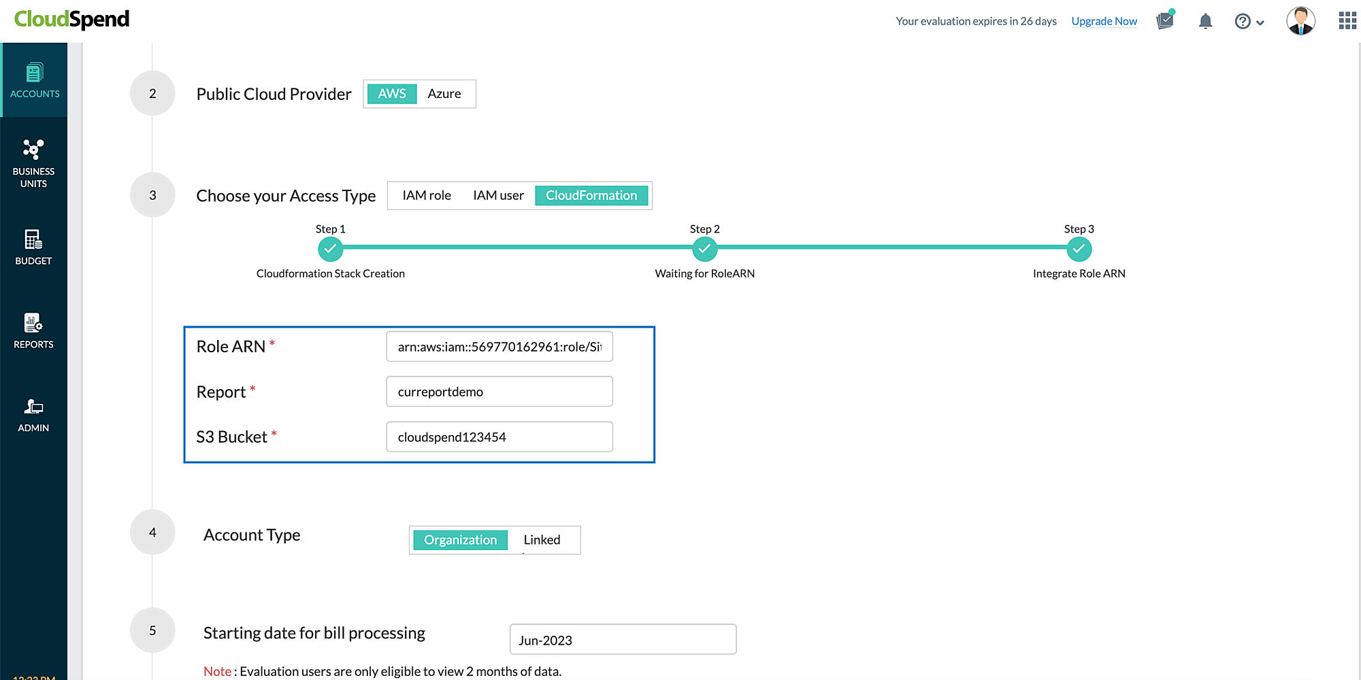Click 'Starting date for bill processing' label

[x=314, y=633]
